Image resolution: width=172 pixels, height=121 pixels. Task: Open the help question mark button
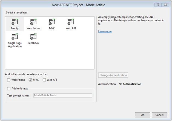pyautogui.click(x=158, y=5)
